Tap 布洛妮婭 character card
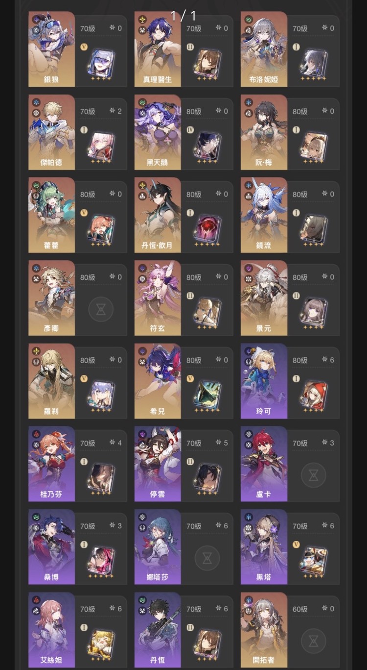 pyautogui.click(x=290, y=50)
